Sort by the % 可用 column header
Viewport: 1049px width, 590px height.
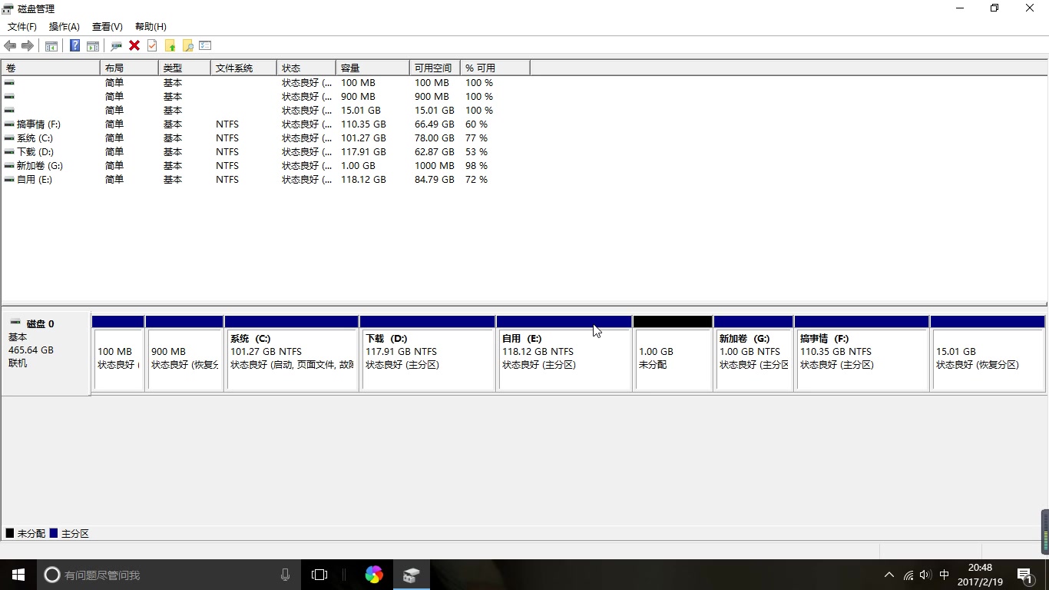(495, 68)
